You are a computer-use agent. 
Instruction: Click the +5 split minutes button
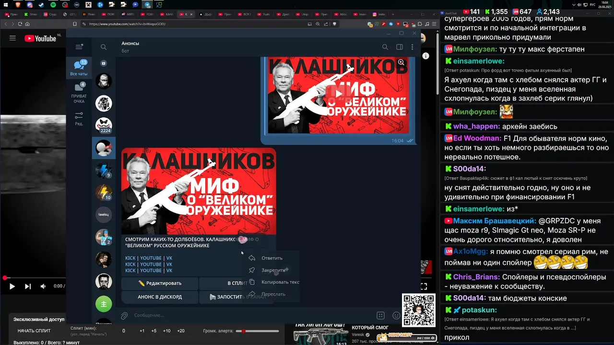[x=153, y=331]
